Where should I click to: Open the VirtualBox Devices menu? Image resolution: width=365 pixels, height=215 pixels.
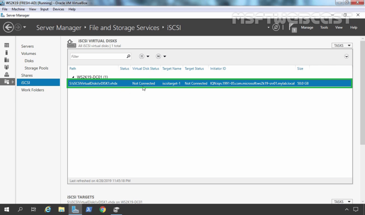[58, 9]
